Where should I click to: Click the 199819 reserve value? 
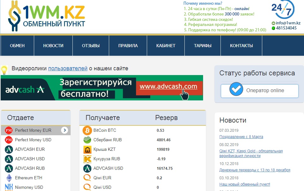[163, 150]
